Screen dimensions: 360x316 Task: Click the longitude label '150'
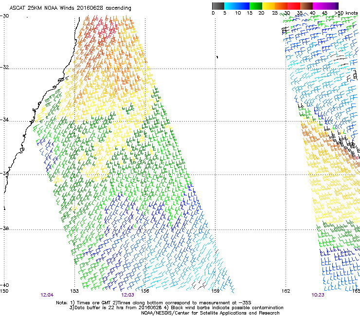(4, 291)
